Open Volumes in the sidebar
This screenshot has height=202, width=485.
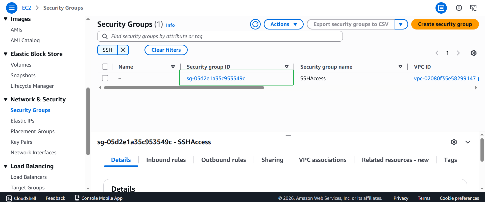[21, 65]
